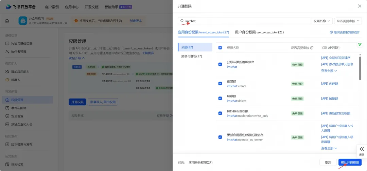Open [API] 会话标签页排序 link

coord(336,58)
